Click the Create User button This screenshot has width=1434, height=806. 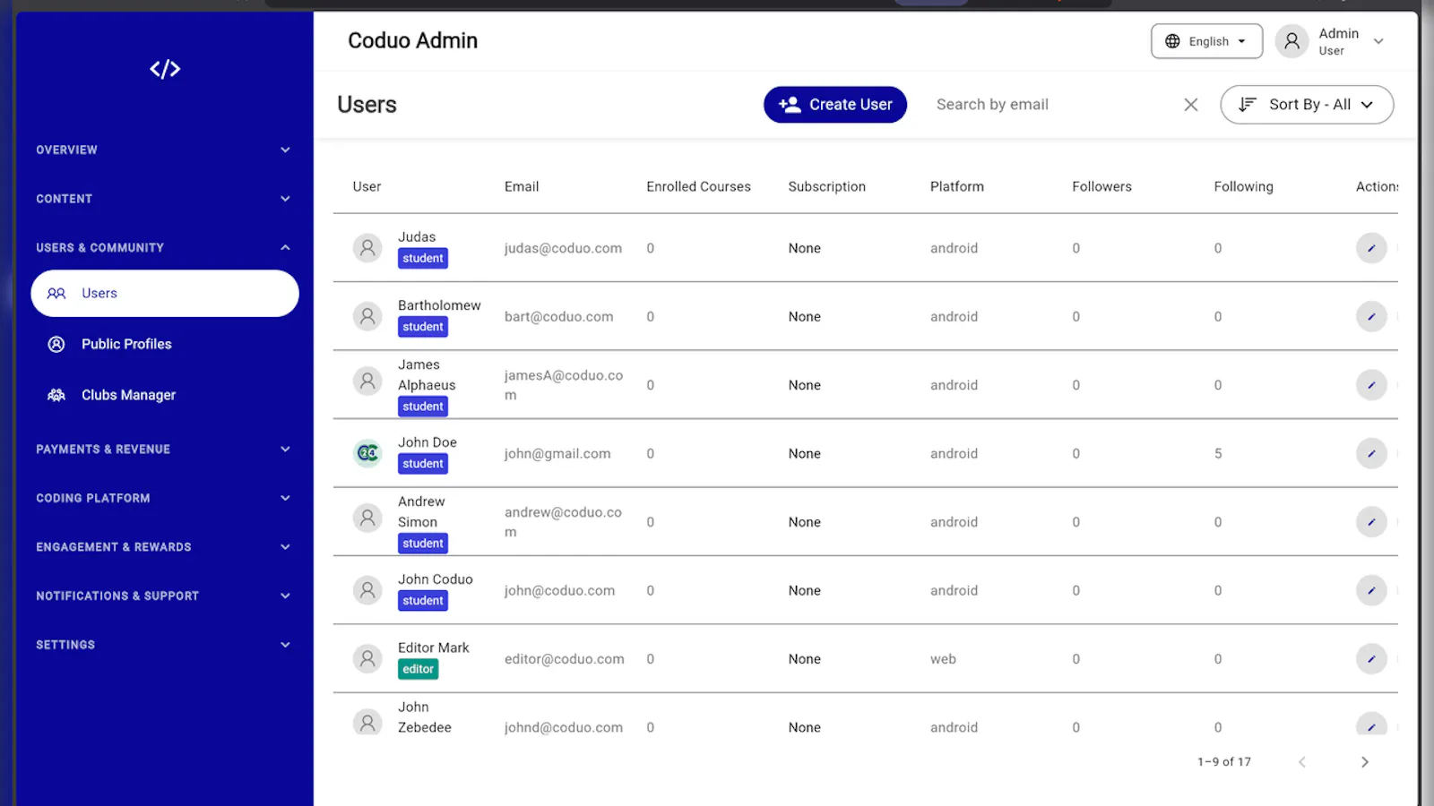835,105
